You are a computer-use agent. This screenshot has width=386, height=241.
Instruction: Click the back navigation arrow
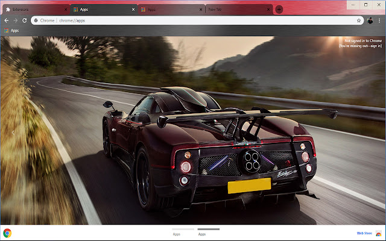tap(6, 20)
